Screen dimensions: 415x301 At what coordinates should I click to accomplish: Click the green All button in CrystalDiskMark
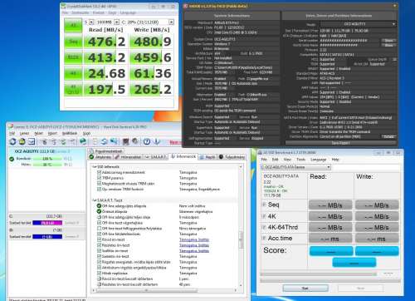click(x=73, y=26)
